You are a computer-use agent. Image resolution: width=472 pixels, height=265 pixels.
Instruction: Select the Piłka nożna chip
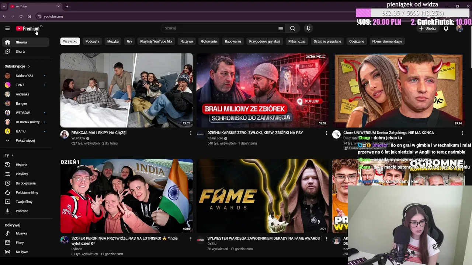[297, 41]
